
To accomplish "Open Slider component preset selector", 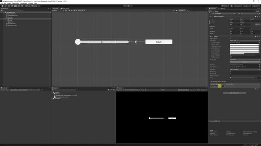I will pos(257,36).
